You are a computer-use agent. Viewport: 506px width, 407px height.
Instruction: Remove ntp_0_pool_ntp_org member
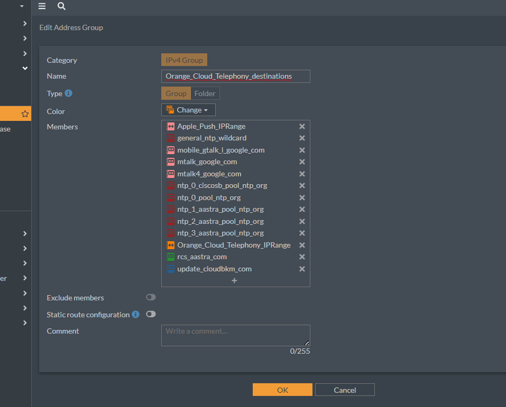[x=302, y=197]
